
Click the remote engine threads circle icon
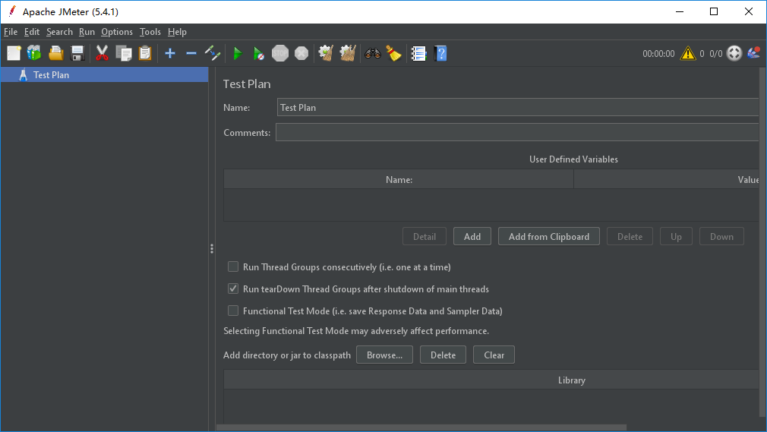click(734, 53)
